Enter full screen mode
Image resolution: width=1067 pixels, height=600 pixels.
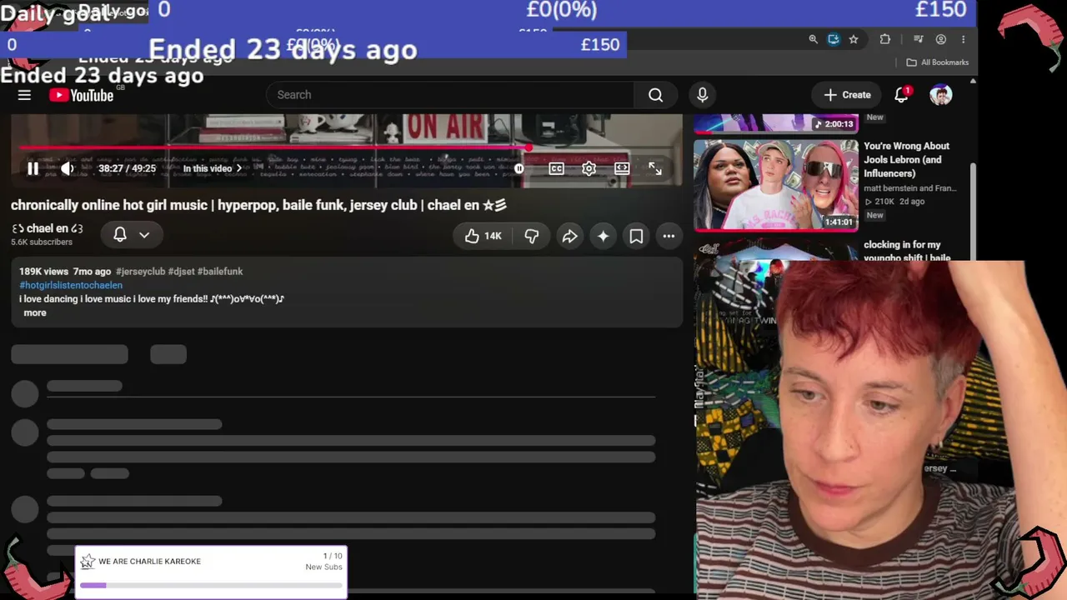655,168
